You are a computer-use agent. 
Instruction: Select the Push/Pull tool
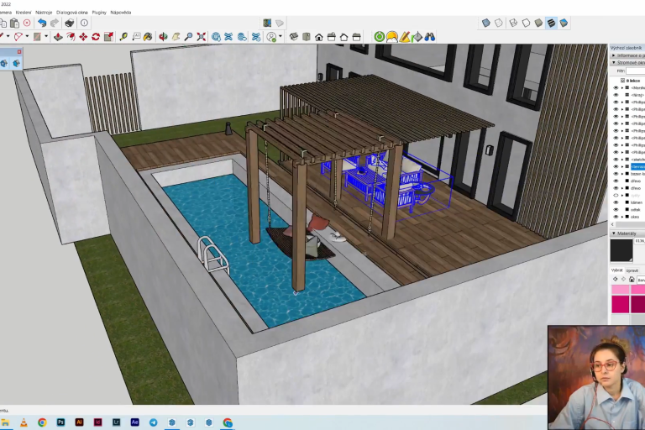(58, 37)
